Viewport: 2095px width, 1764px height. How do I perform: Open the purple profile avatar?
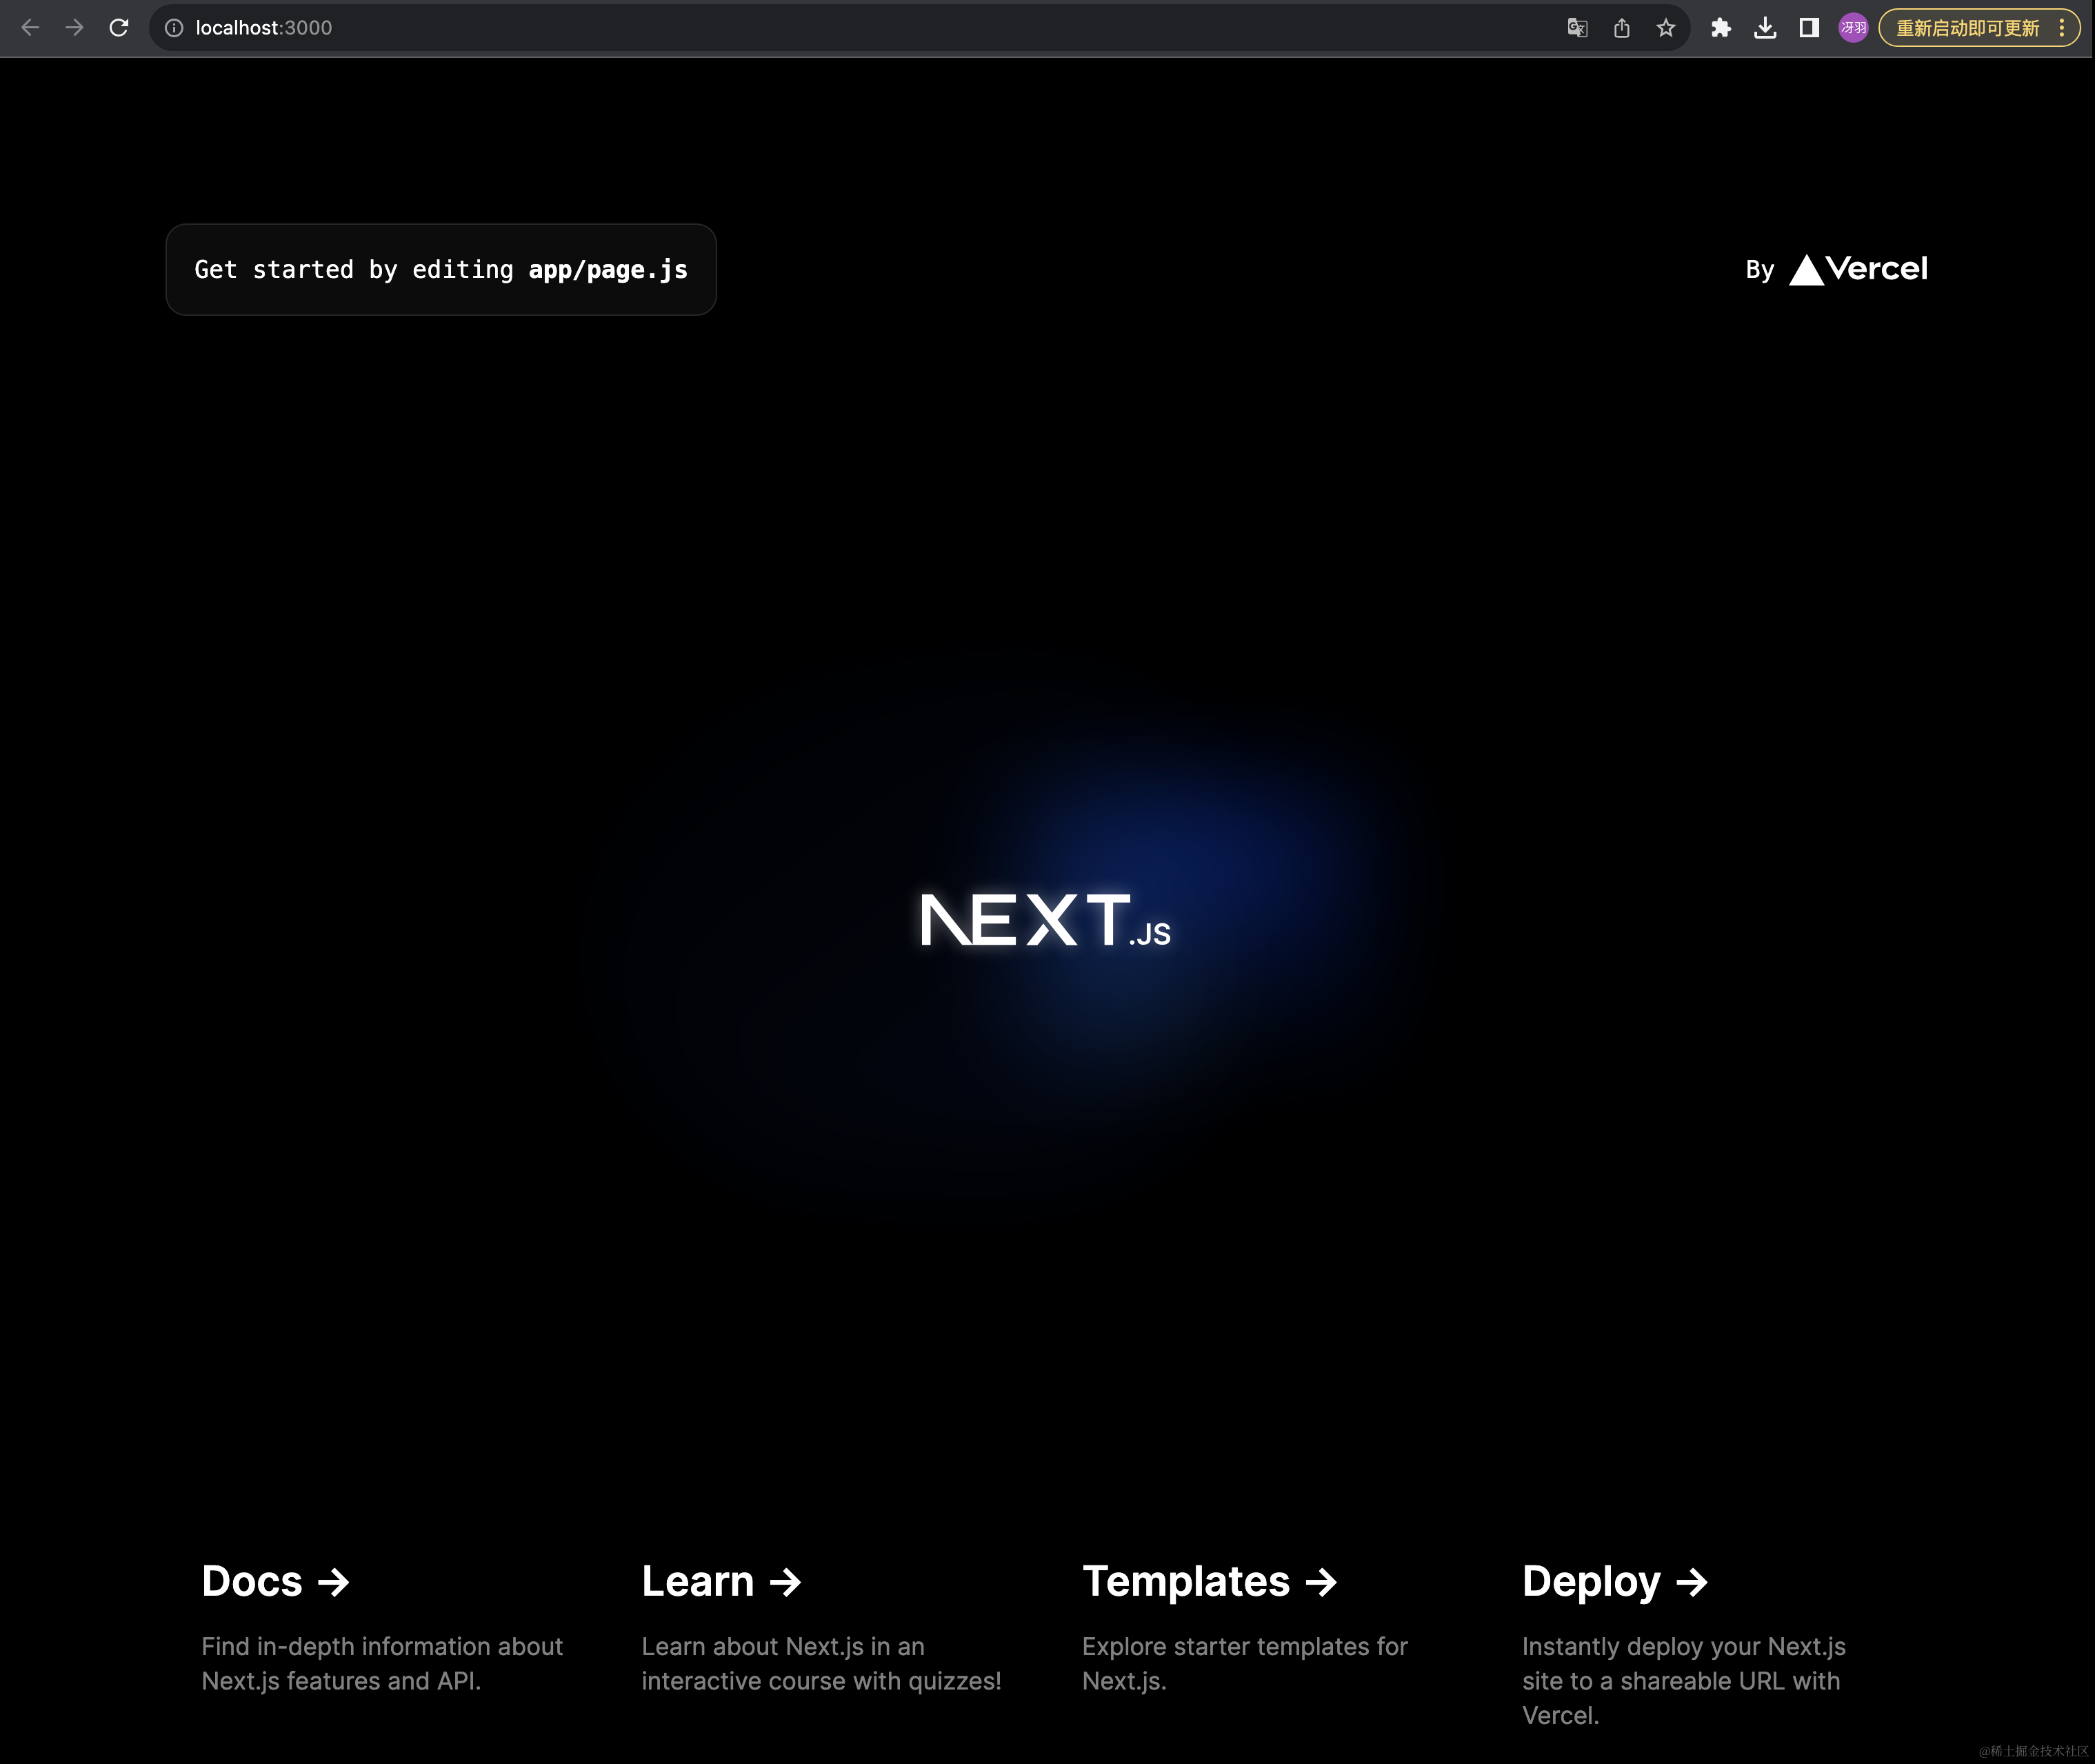[x=1853, y=28]
